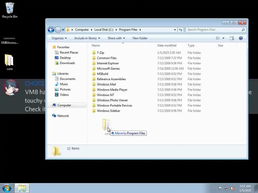Select the Reference Assemblies folder icon

click(94, 79)
